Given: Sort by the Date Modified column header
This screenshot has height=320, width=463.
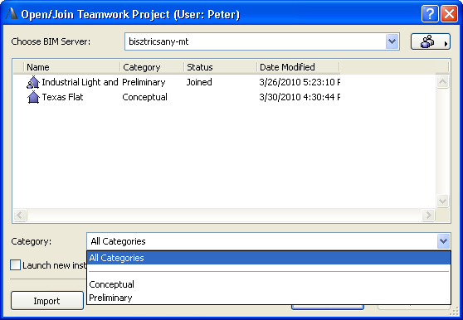Looking at the screenshot, I should point(298,67).
